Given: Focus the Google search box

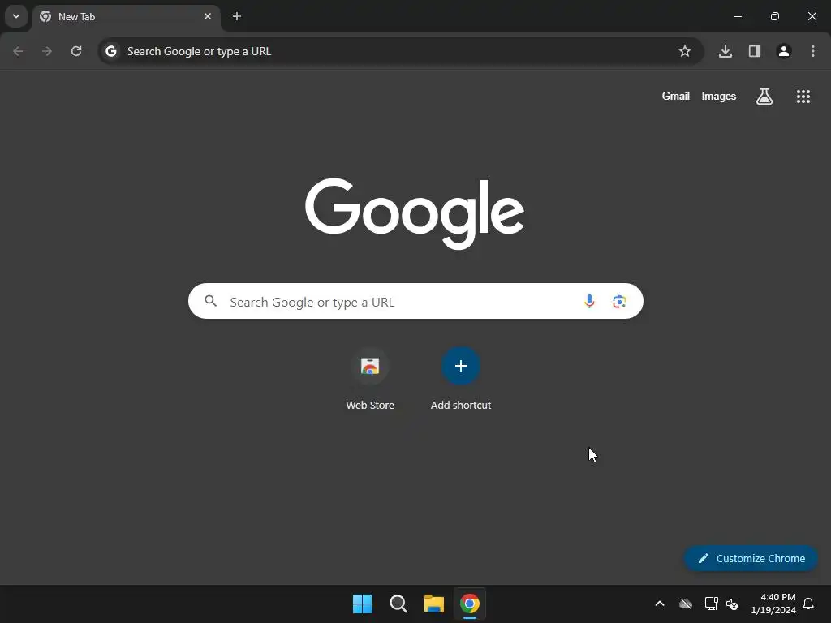Looking at the screenshot, I should click(415, 301).
